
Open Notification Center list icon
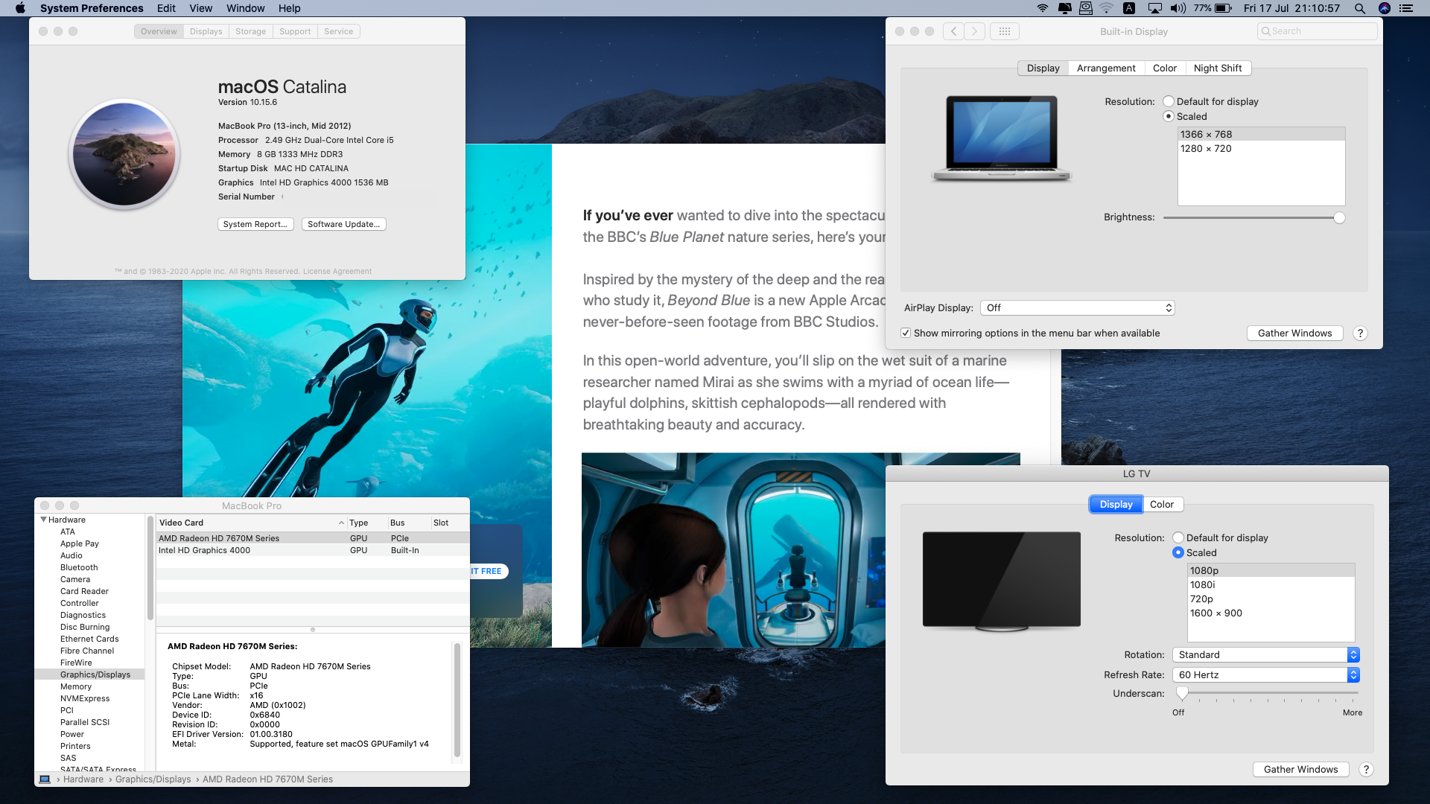click(1406, 8)
